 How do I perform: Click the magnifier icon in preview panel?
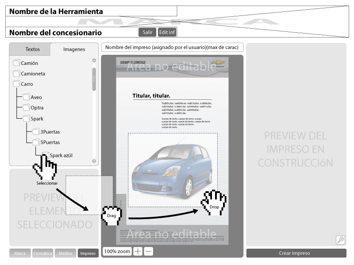tap(340, 240)
